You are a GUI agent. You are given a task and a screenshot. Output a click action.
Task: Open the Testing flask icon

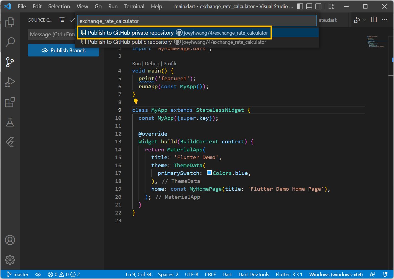tap(10, 122)
